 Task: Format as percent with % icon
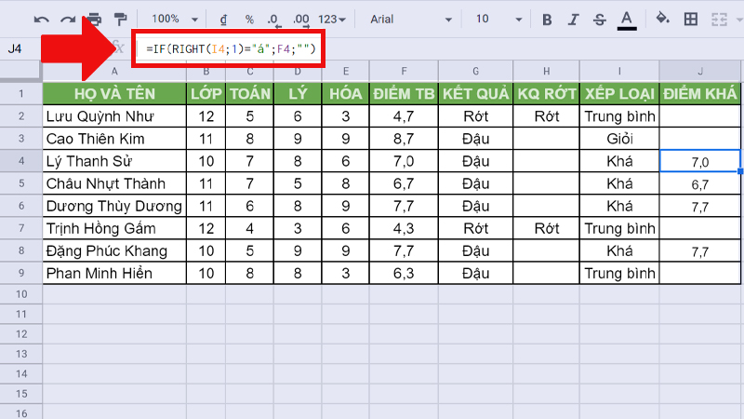(x=249, y=19)
